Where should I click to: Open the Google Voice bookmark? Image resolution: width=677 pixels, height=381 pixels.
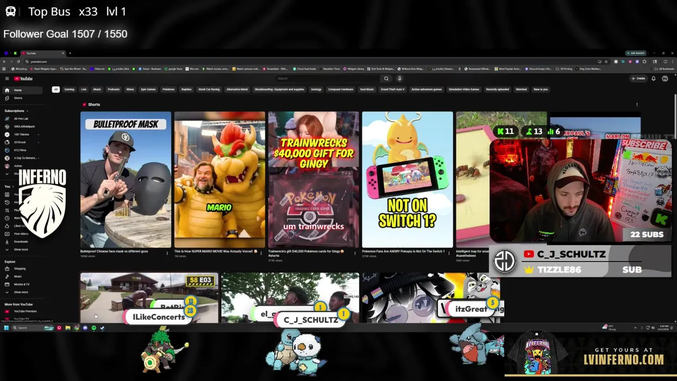(173, 69)
